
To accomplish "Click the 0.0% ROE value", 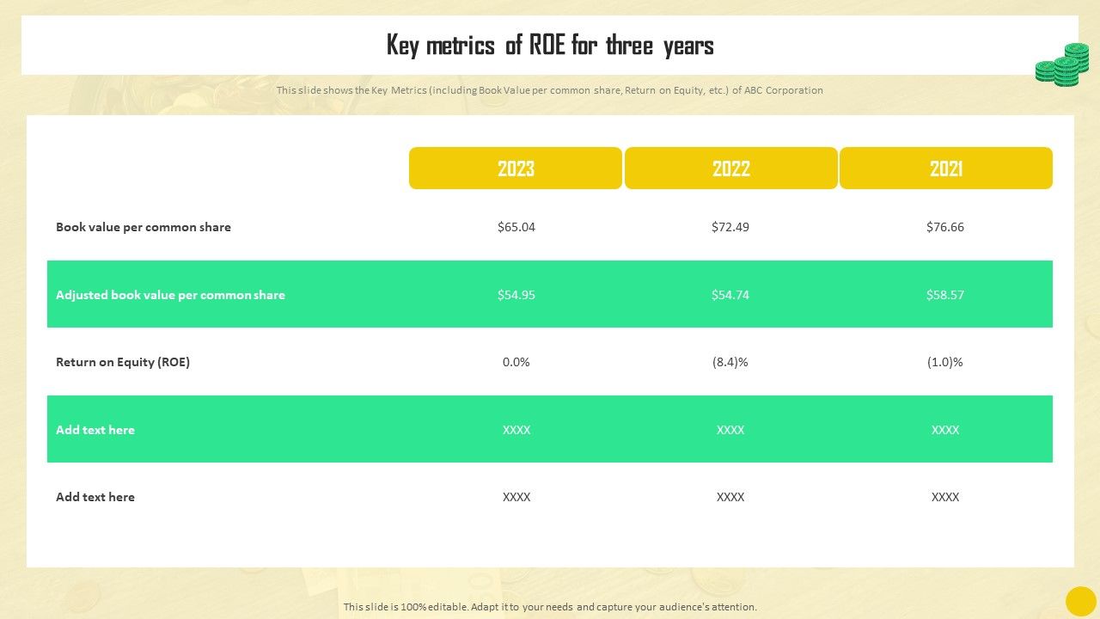I will click(516, 362).
